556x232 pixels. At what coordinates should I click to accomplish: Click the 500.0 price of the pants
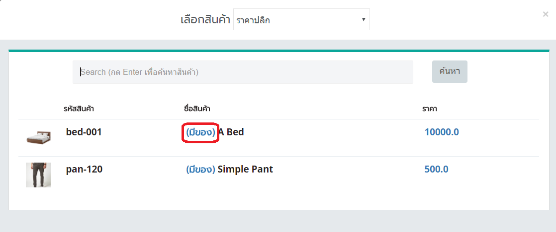tap(436, 170)
